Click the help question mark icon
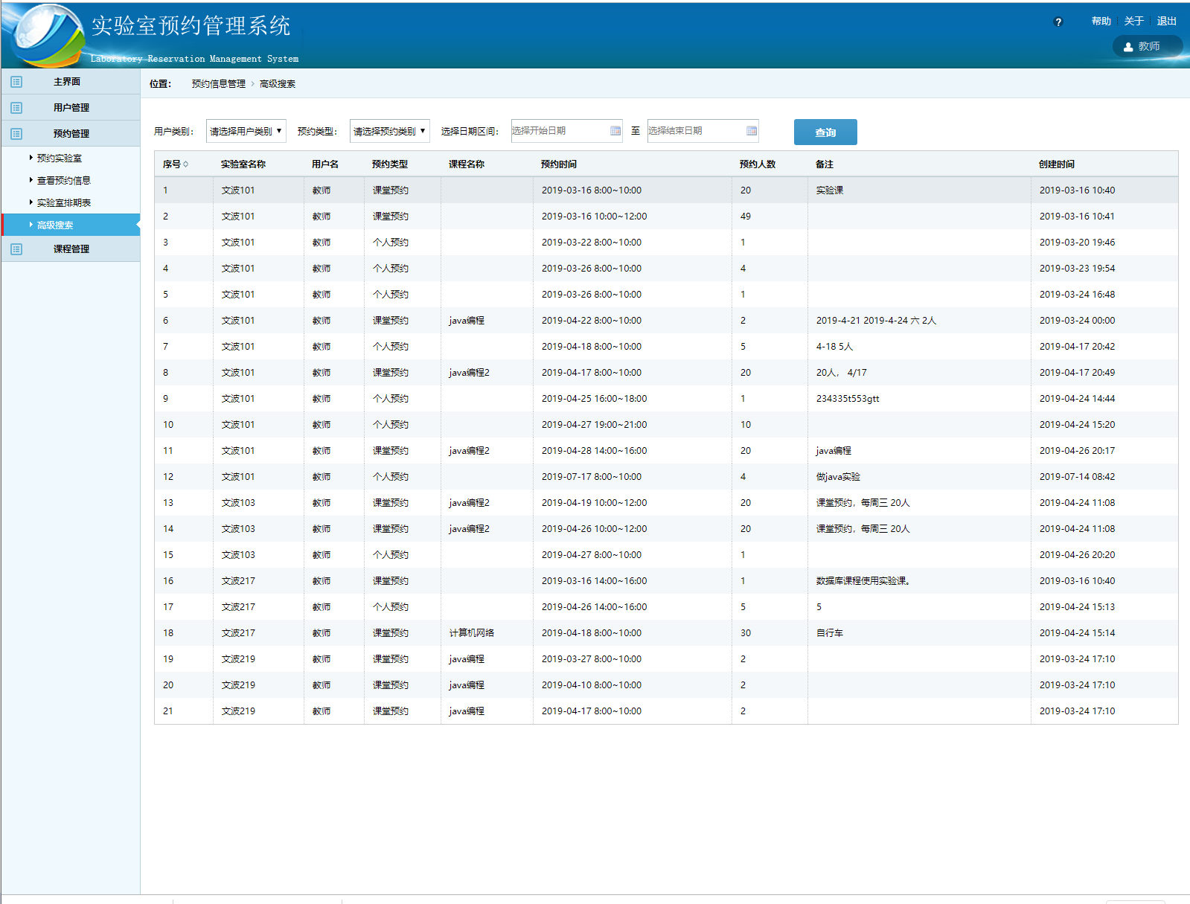Screen dimensions: 1190x904 (1058, 22)
